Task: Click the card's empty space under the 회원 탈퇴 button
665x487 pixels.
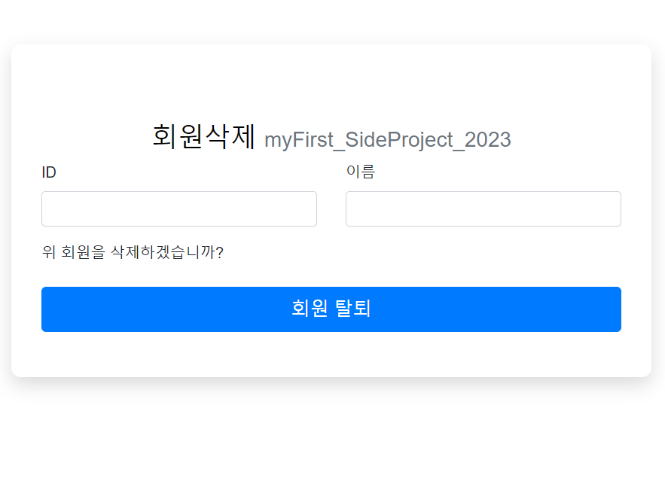Action: (x=331, y=355)
